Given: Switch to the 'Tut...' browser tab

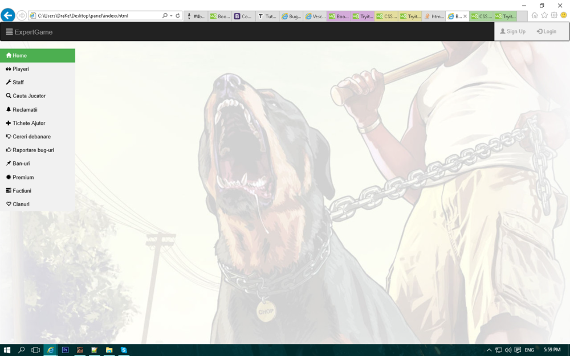Looking at the screenshot, I should pos(267,16).
